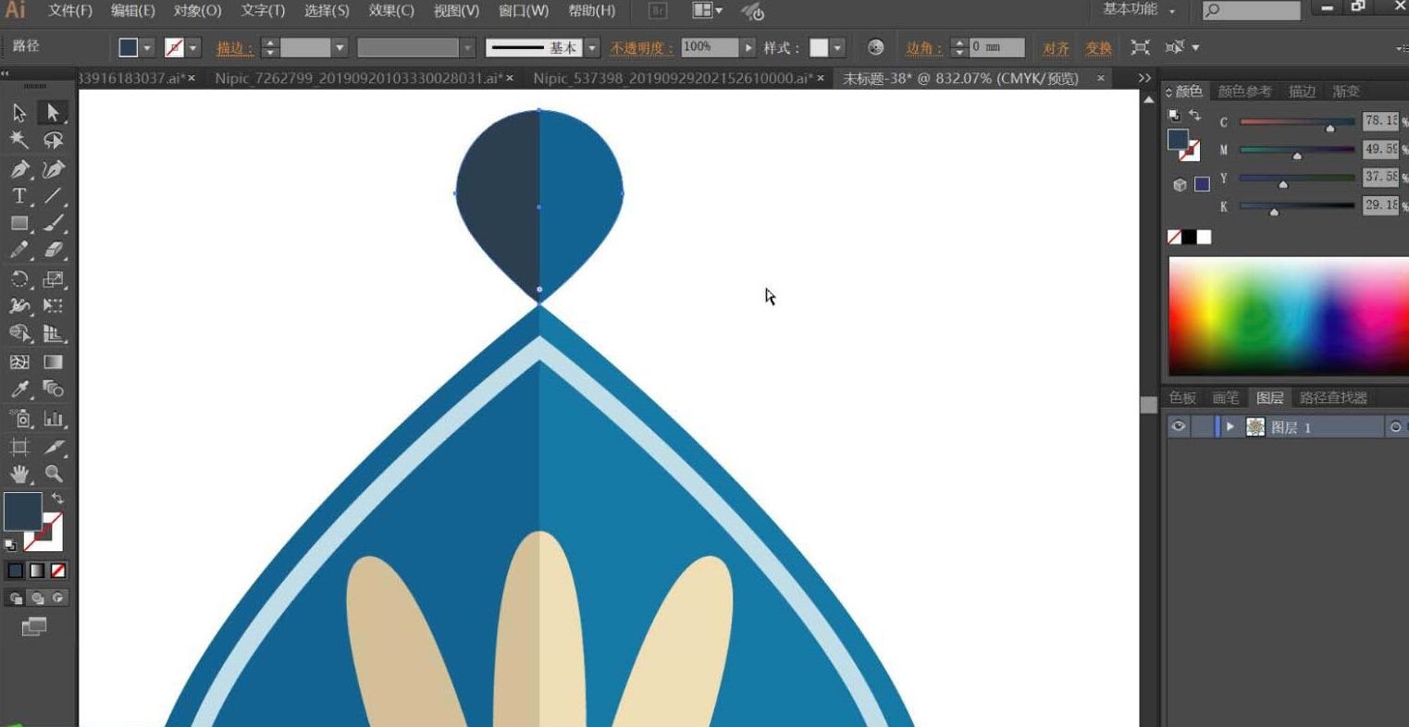
Task: Select the Width/Warp tool
Action: 19,306
